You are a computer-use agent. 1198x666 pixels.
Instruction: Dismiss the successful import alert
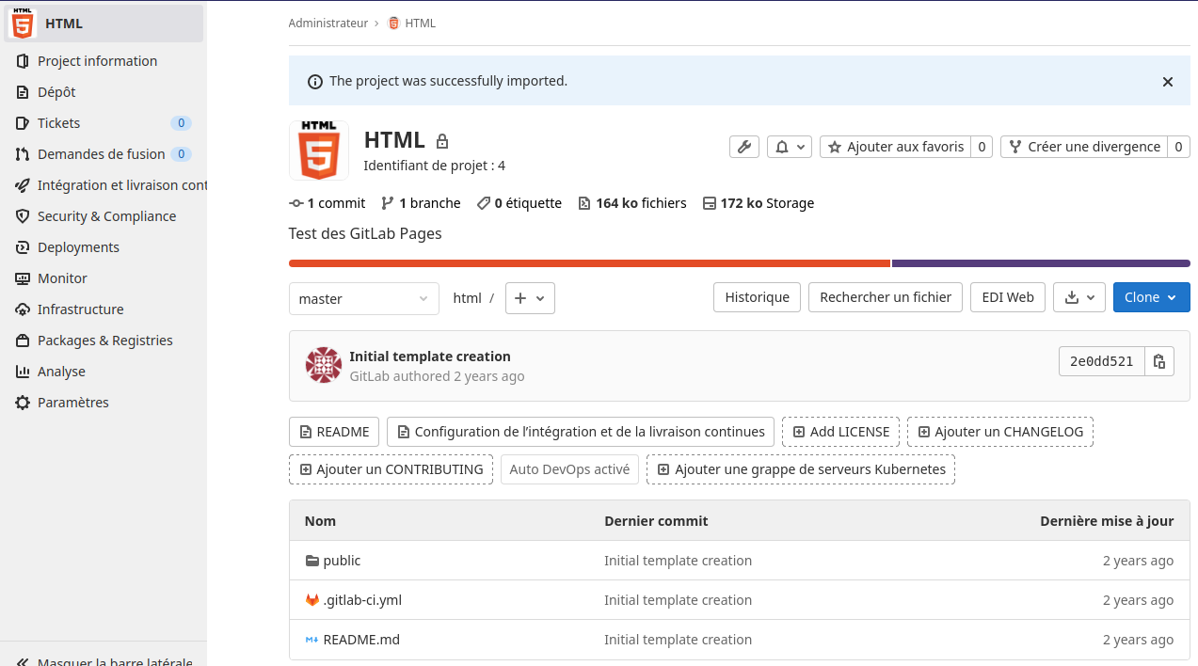[1167, 82]
